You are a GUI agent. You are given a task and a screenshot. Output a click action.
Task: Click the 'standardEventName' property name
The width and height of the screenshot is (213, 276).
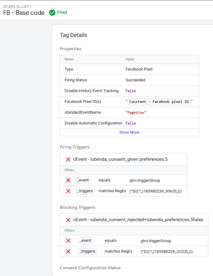(83, 112)
